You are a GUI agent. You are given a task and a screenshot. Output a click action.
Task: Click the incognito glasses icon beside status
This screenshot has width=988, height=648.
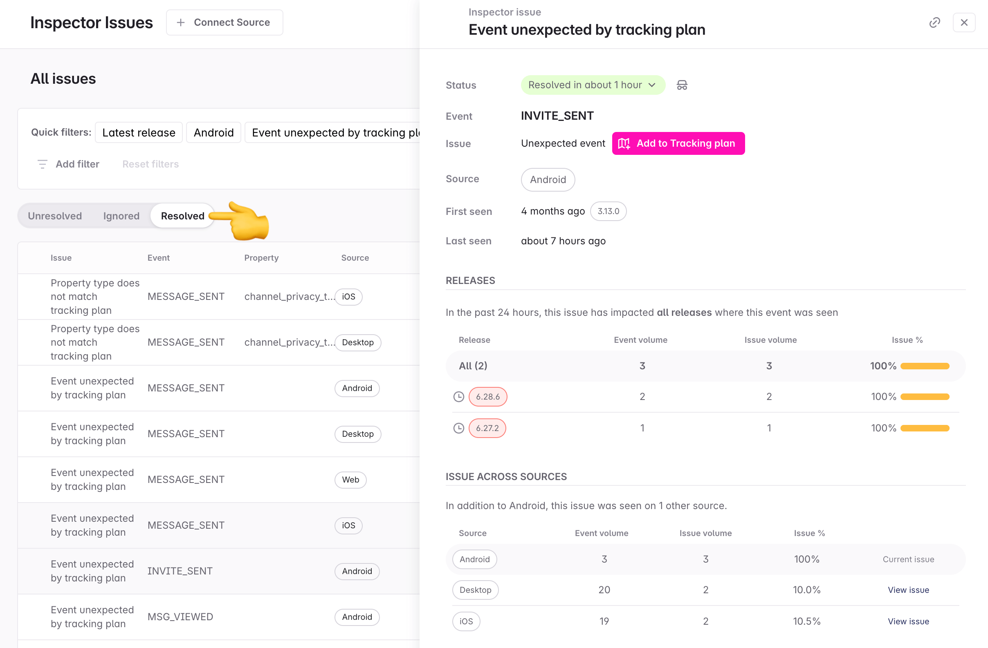tap(682, 85)
